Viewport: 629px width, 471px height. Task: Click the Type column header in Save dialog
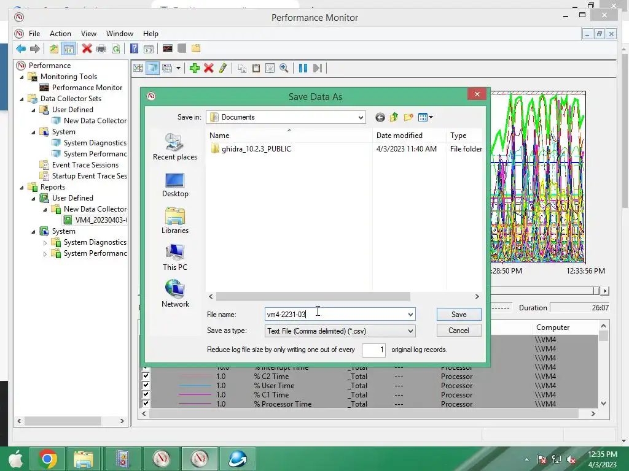tap(464, 136)
